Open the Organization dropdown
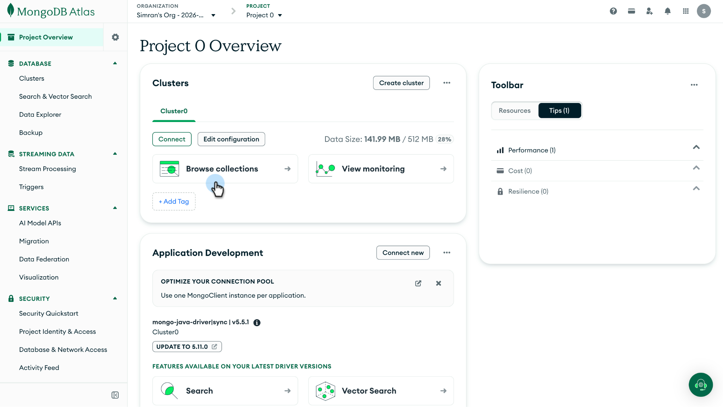723x407 pixels. point(176,15)
